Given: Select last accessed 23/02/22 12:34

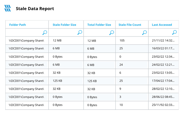Looking at the screenshot, I should click(163, 57).
